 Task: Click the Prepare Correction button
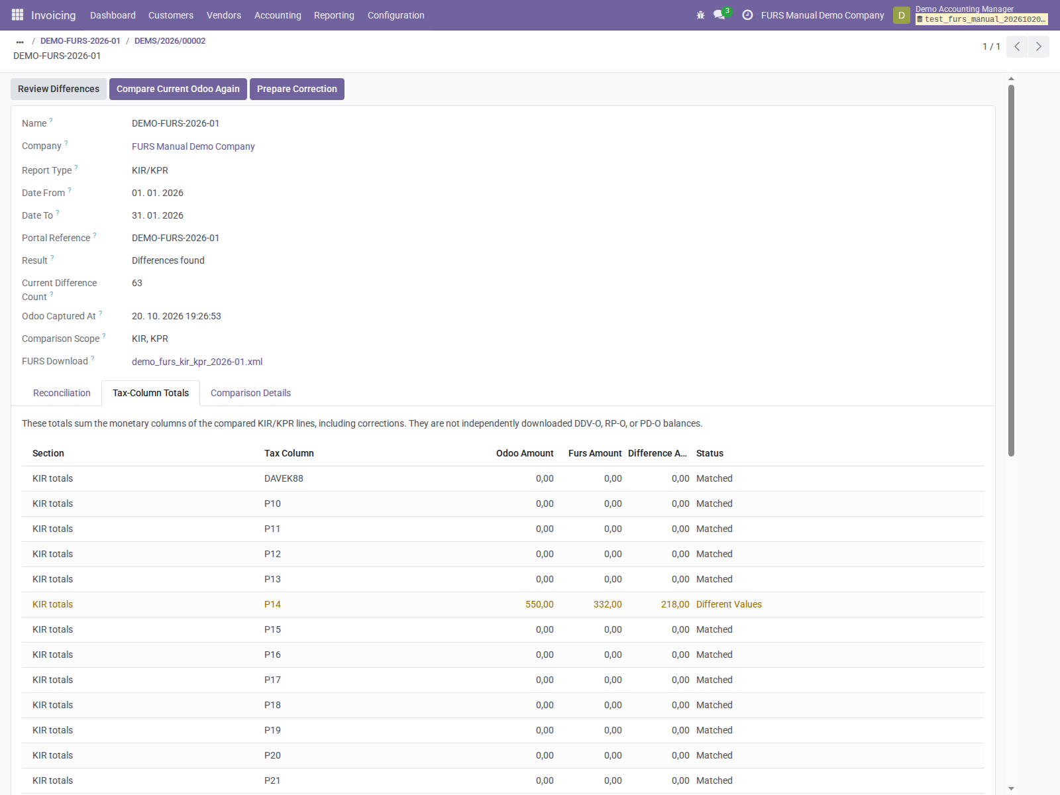(297, 89)
